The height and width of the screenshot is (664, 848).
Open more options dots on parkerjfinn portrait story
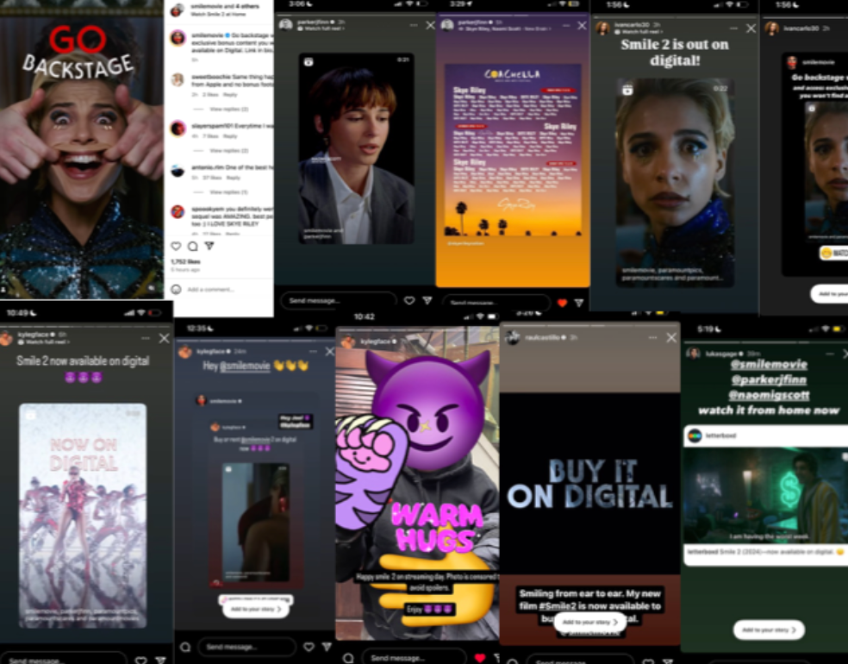413,25
